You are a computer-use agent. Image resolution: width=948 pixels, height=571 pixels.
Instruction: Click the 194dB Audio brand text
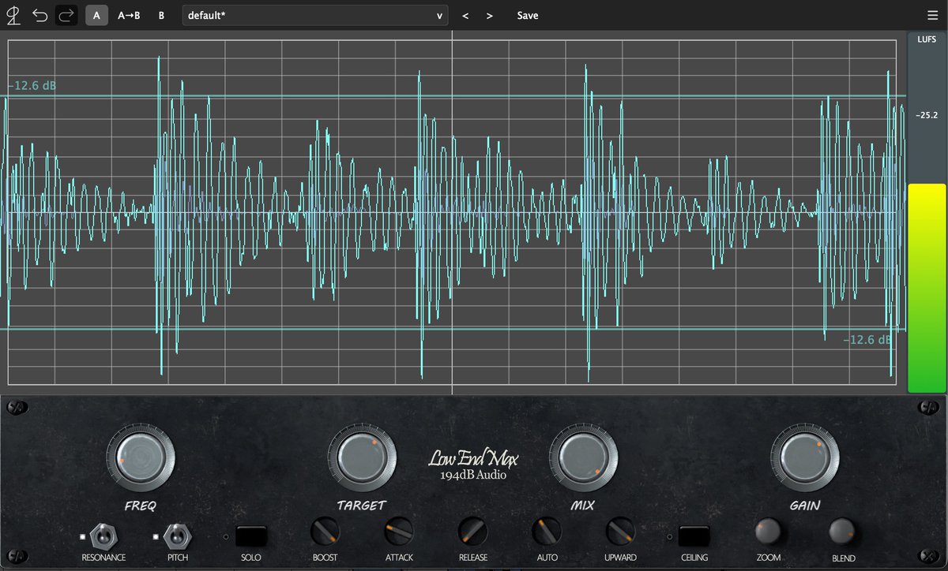pyautogui.click(x=473, y=475)
